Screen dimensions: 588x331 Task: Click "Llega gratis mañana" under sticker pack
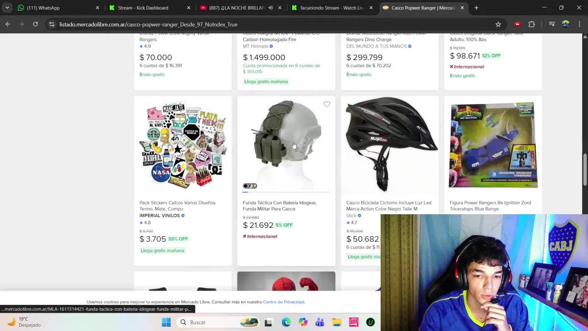tap(163, 251)
